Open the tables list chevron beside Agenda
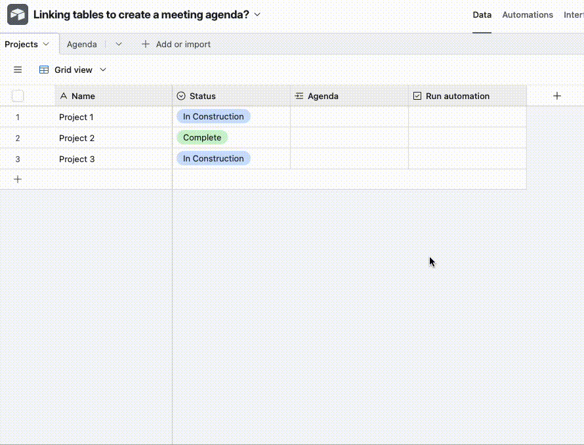 click(x=119, y=44)
